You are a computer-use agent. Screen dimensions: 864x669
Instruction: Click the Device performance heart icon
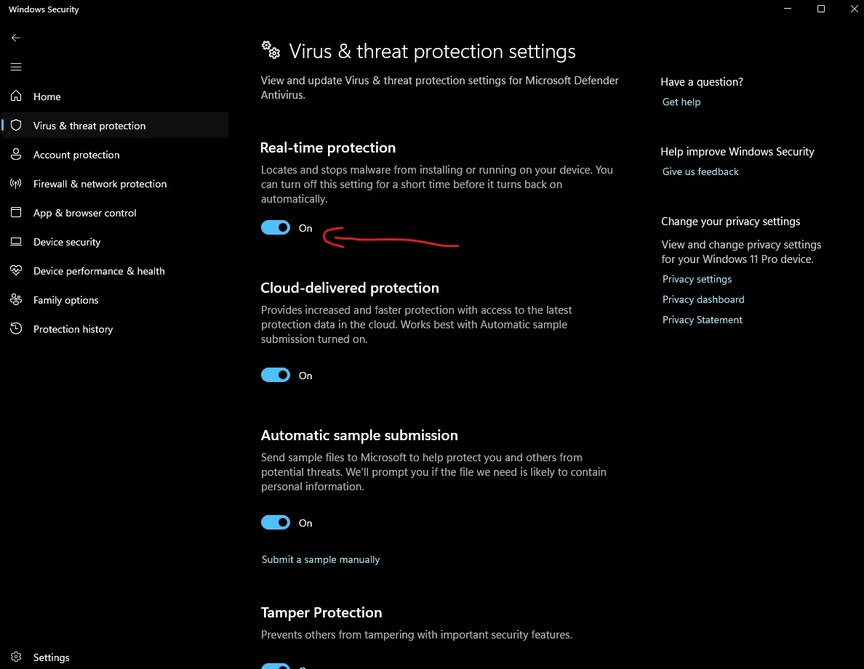pyautogui.click(x=16, y=271)
